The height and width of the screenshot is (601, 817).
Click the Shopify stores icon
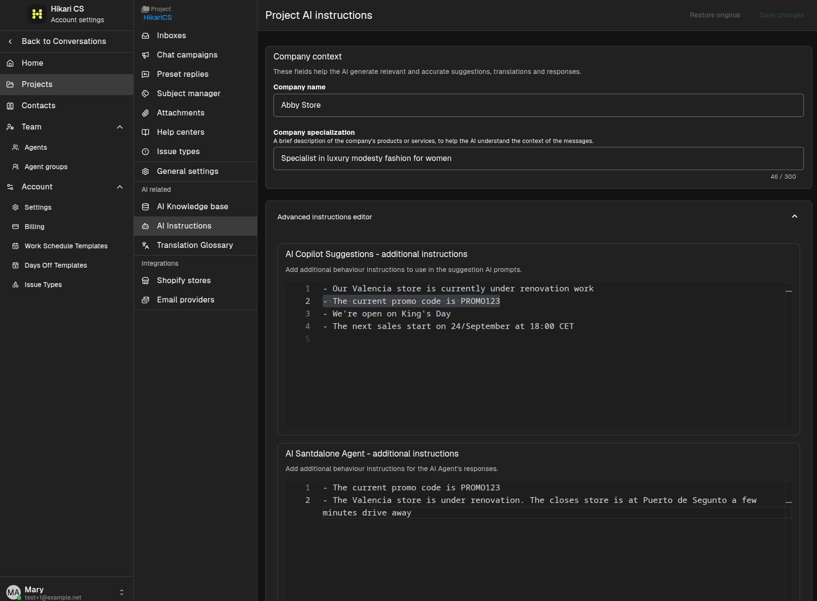pos(145,281)
